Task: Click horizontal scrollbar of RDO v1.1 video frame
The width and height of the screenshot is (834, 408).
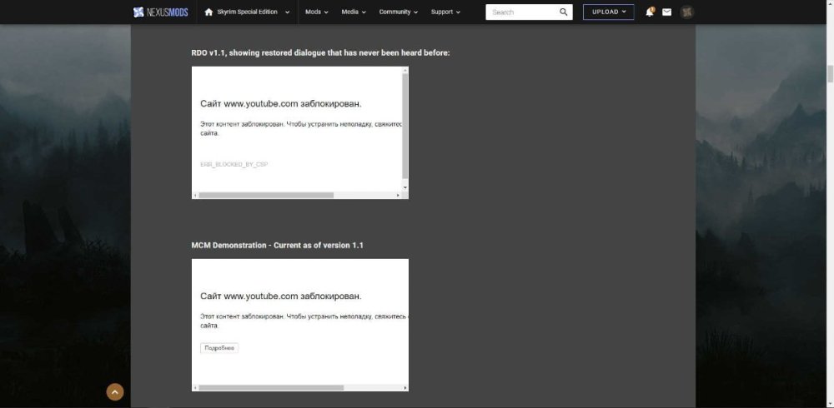Action: [x=266, y=196]
